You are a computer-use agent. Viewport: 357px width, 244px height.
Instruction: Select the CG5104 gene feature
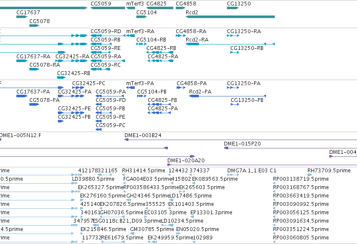tap(141, 17)
